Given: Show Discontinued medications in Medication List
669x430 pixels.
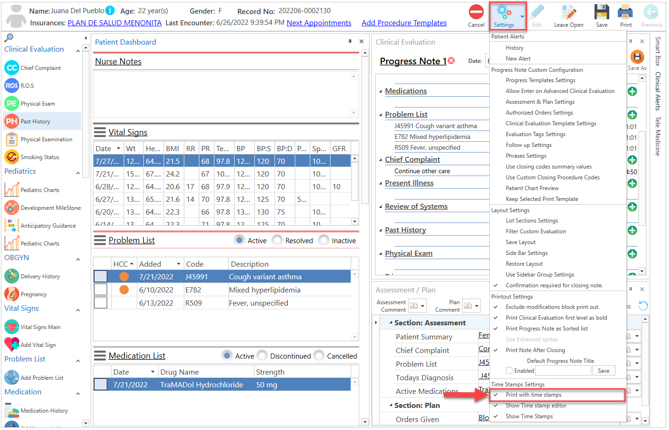Looking at the screenshot, I should 262,356.
